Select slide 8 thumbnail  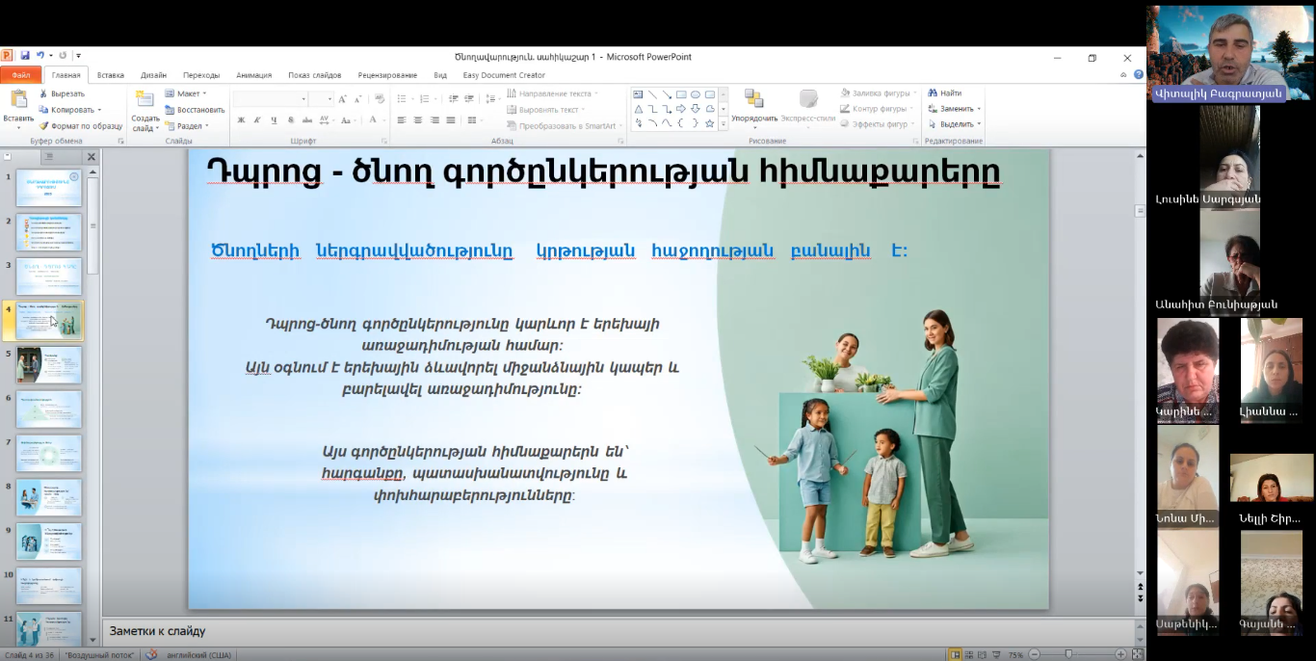49,497
